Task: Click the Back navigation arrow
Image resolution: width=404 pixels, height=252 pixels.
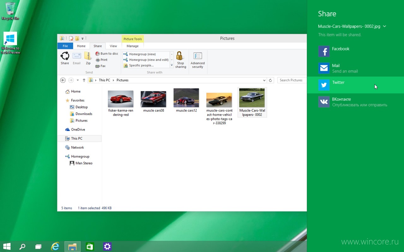Action: [x=63, y=80]
